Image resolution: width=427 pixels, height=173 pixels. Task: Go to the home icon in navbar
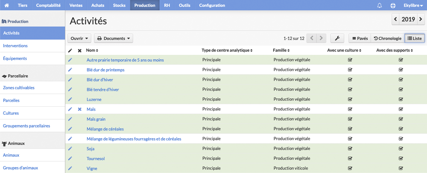point(7,5)
